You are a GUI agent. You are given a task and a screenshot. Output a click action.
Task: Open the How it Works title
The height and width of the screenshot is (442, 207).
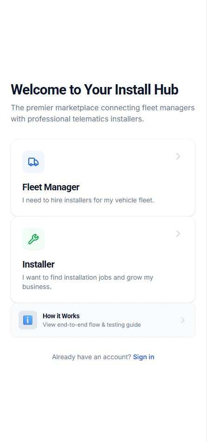(61, 316)
